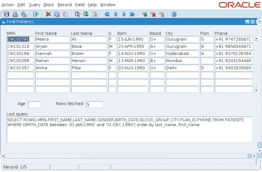Click city Mumbai cell
Viewport: 262px width, 172px height.
click(182, 61)
